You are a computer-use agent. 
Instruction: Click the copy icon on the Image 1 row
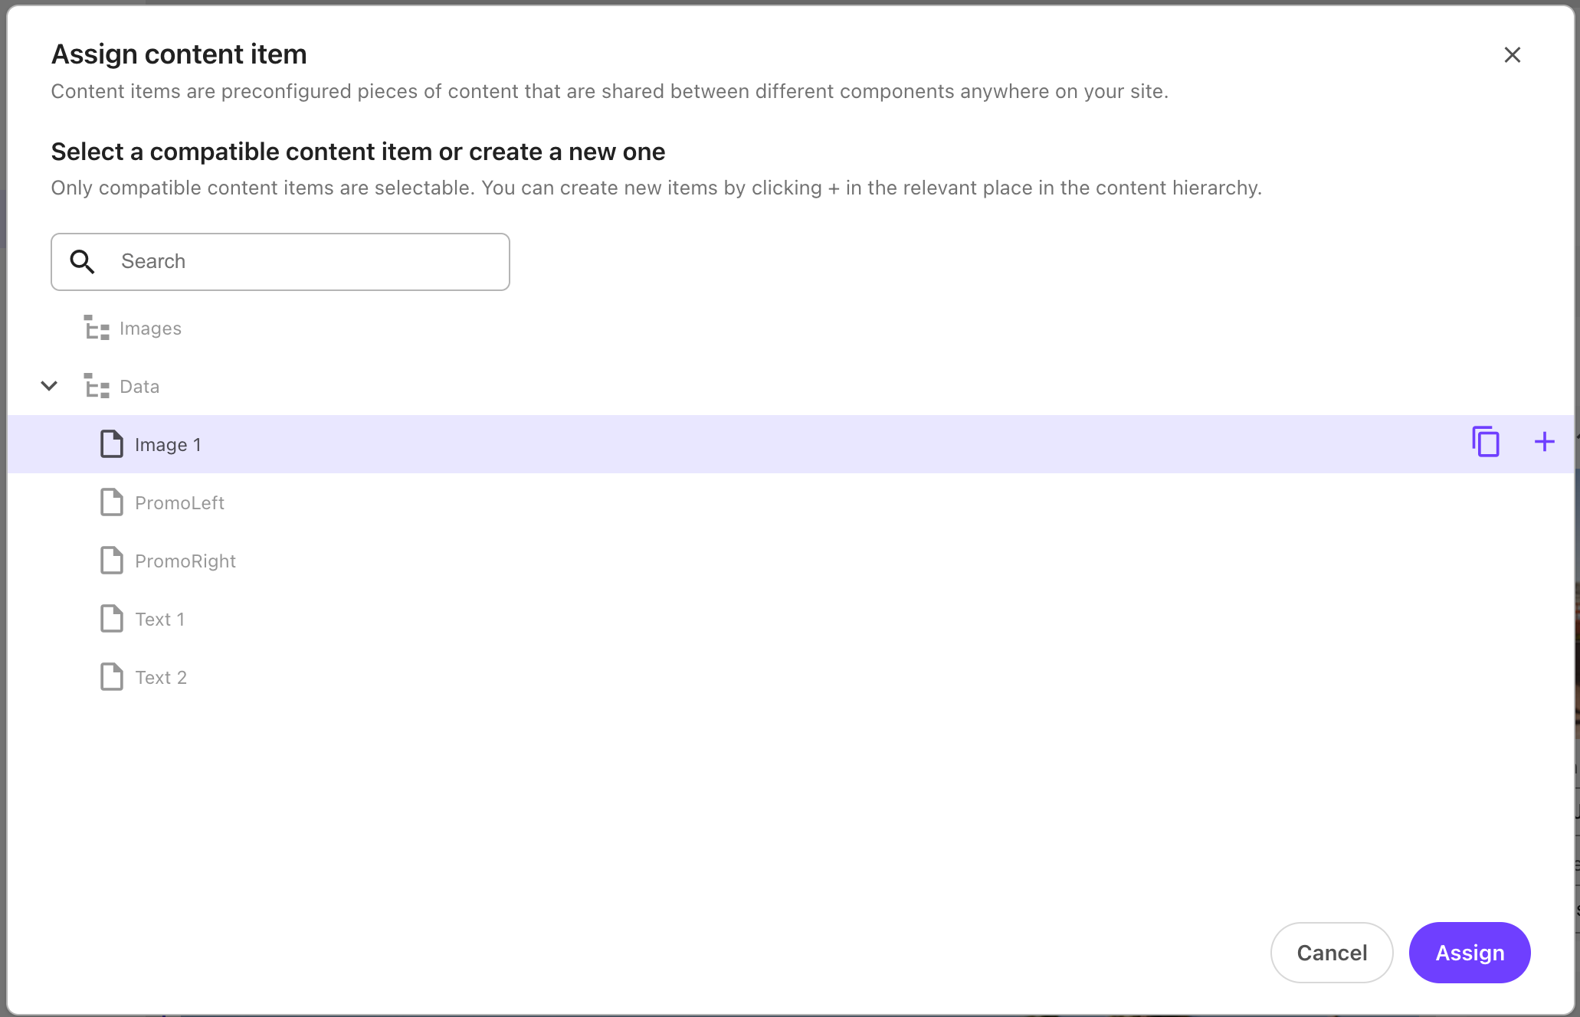[1485, 442]
